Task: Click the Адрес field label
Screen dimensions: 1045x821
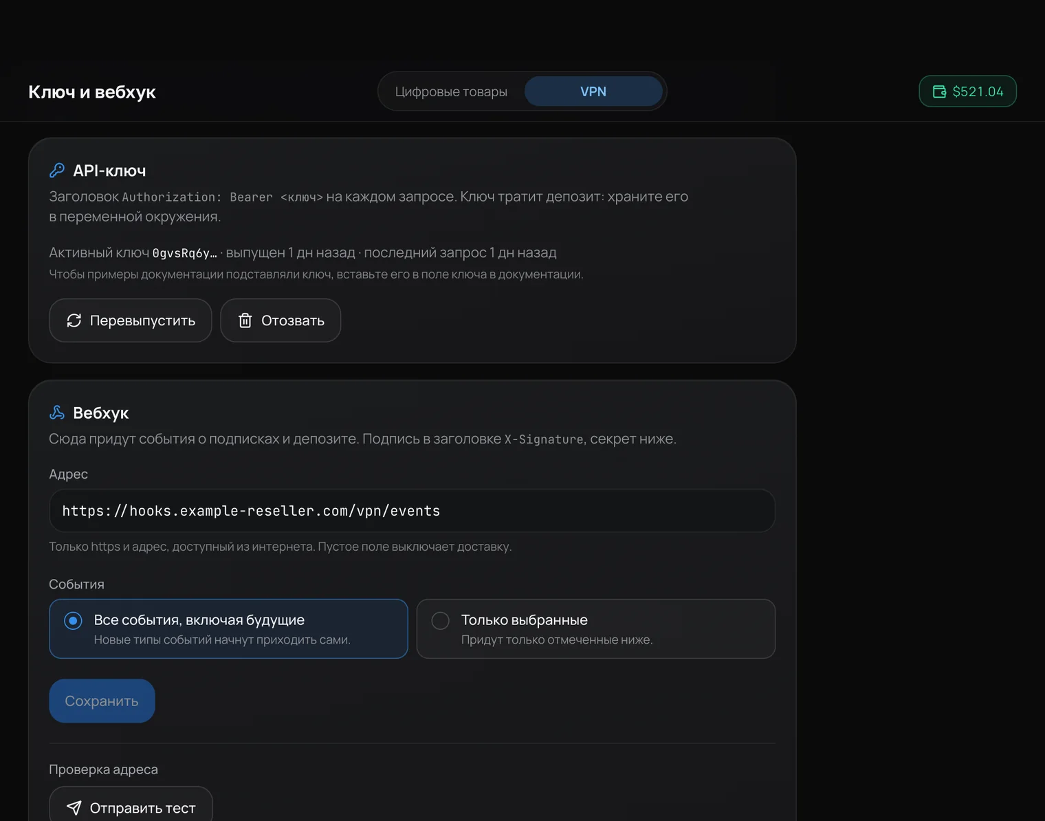Action: coord(68,474)
